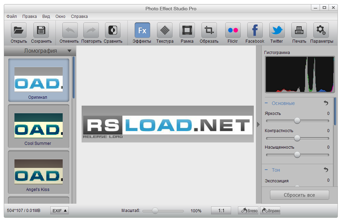Open the Файл menu
This screenshot has height=224, width=343.
(x=12, y=17)
